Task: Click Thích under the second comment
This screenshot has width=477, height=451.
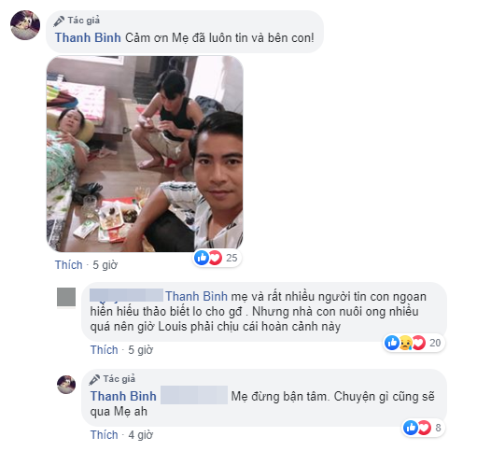Action: coord(105,350)
